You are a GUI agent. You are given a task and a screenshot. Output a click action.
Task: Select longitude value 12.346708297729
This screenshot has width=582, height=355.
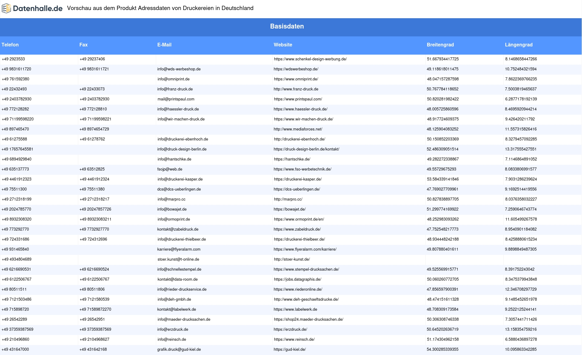[521, 289]
